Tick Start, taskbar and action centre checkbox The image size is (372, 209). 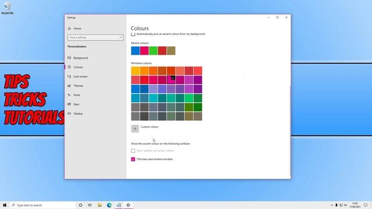[133, 151]
